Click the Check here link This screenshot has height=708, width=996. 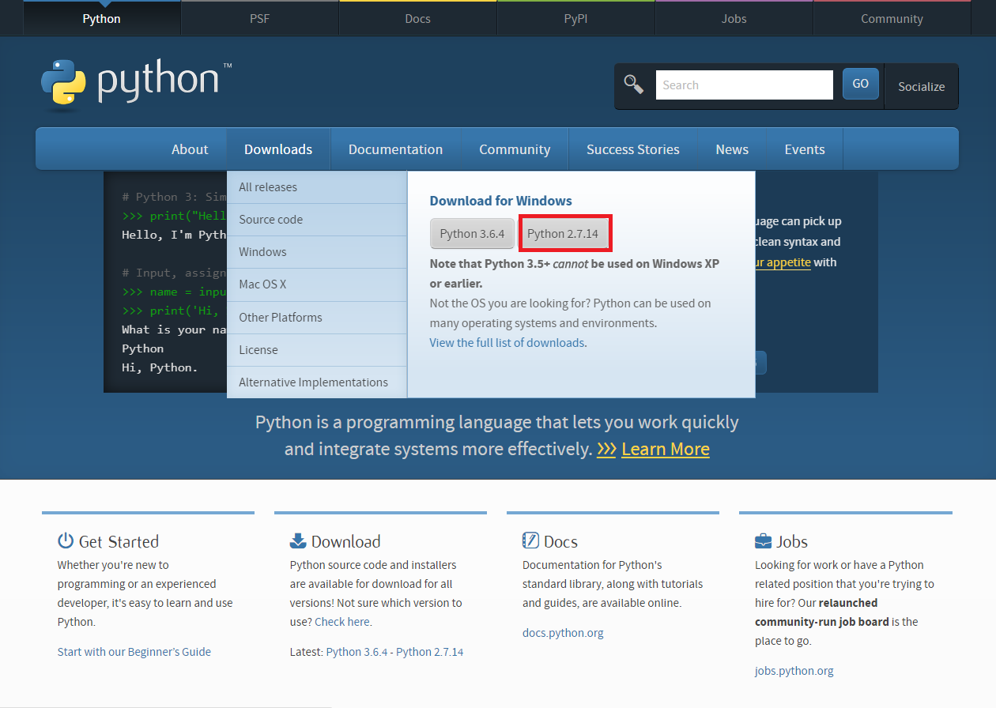point(342,622)
